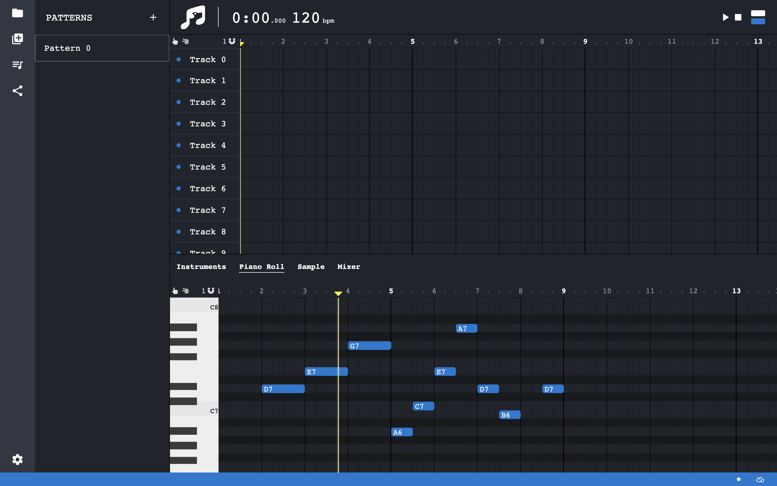Select pointing-left hand tool in piano roll
This screenshot has height=486, width=777.
[186, 291]
